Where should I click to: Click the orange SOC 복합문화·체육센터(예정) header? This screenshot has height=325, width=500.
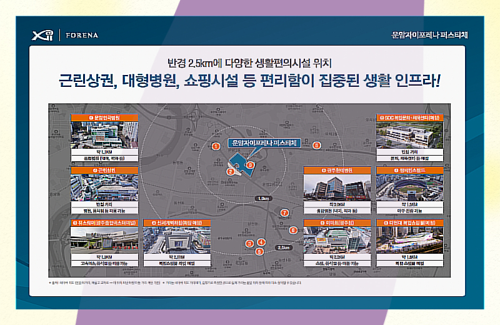point(410,117)
